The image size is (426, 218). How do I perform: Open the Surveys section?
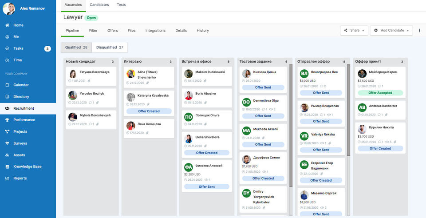tap(20, 143)
